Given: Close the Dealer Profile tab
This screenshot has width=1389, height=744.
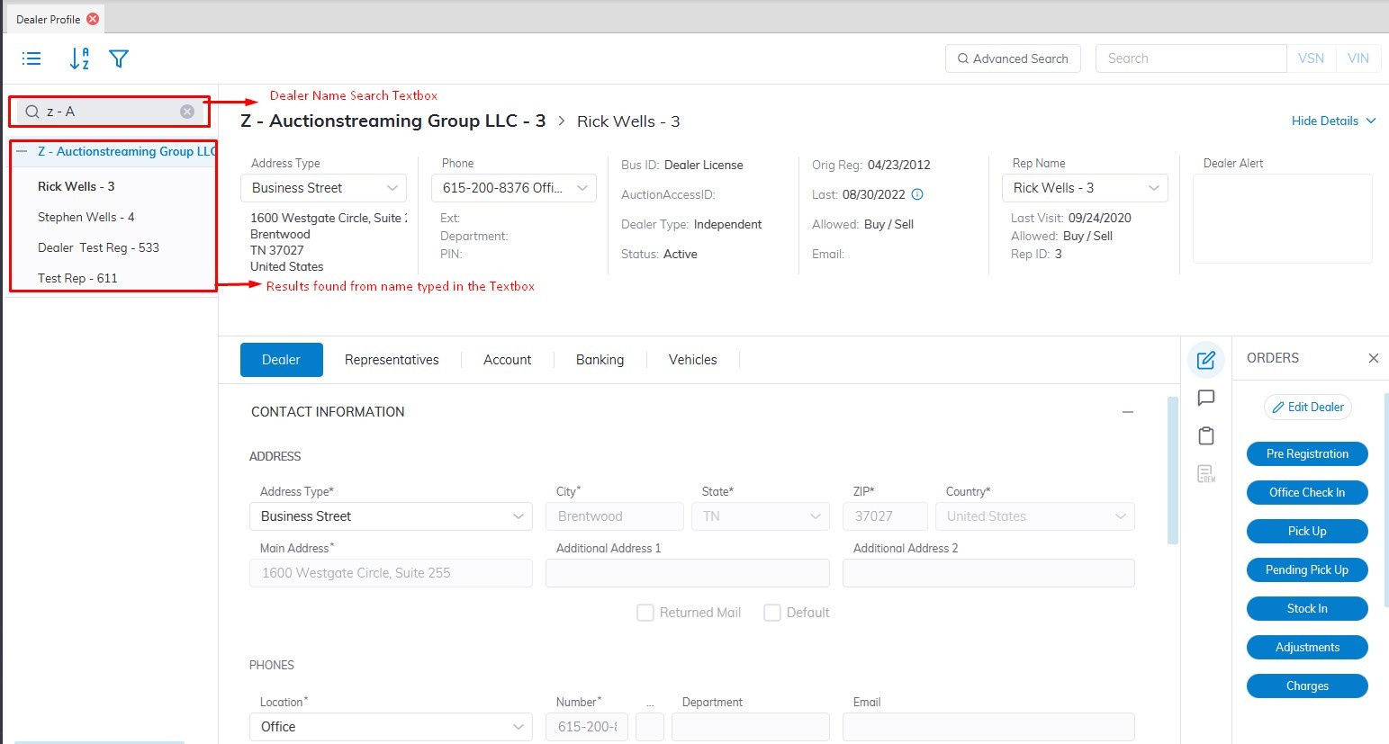Looking at the screenshot, I should [93, 19].
